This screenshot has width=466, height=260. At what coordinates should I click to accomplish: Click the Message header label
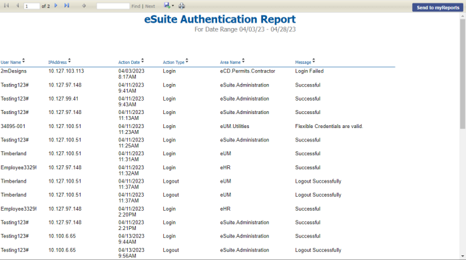pyautogui.click(x=303, y=63)
